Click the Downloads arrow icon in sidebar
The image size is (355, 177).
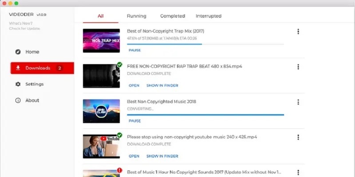[18, 68]
